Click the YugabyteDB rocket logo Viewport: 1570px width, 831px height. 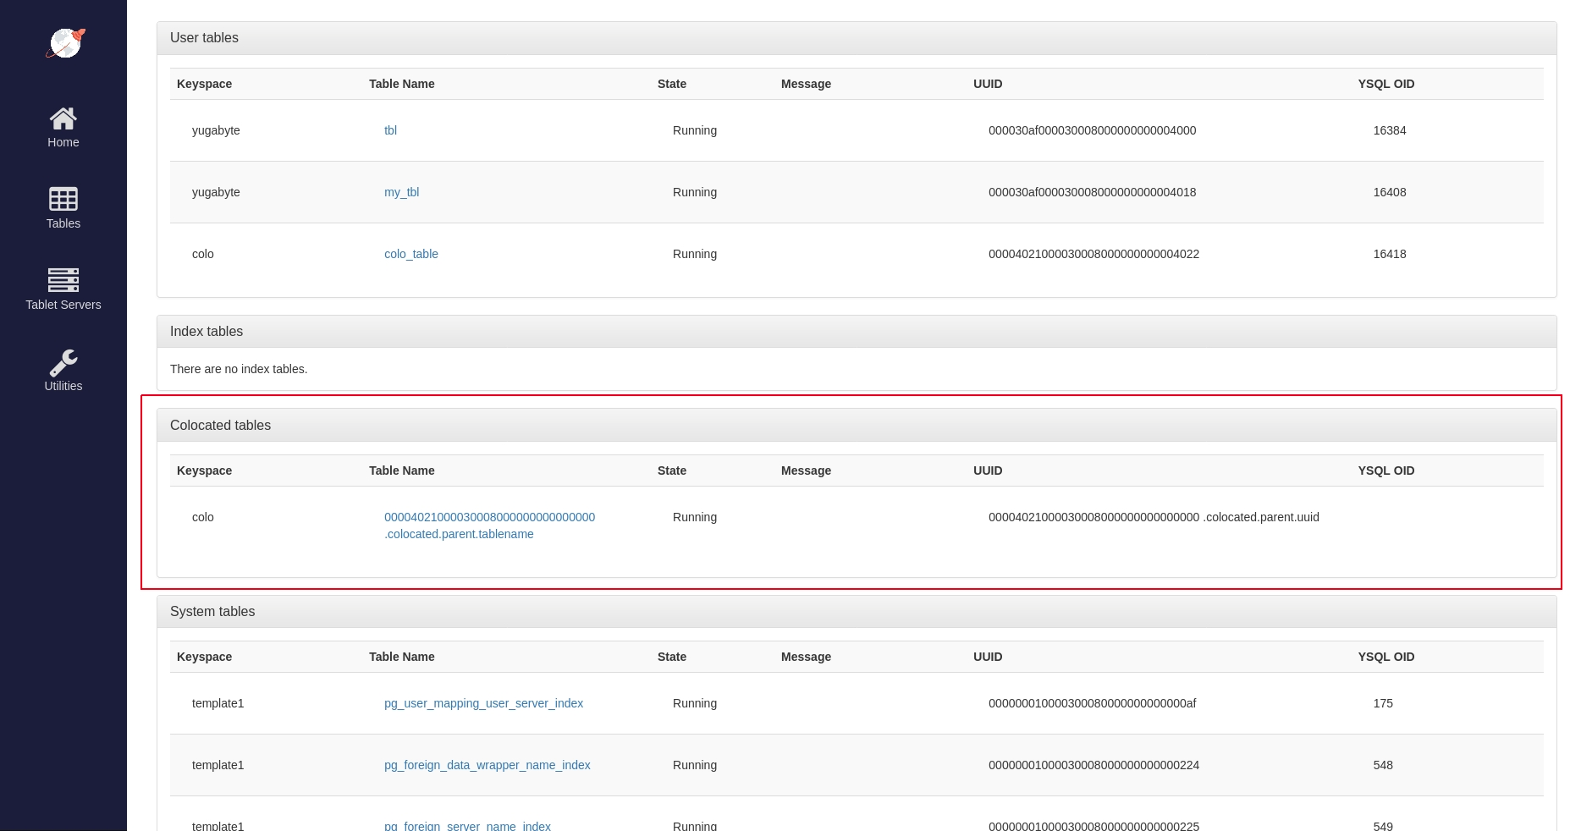click(x=65, y=43)
